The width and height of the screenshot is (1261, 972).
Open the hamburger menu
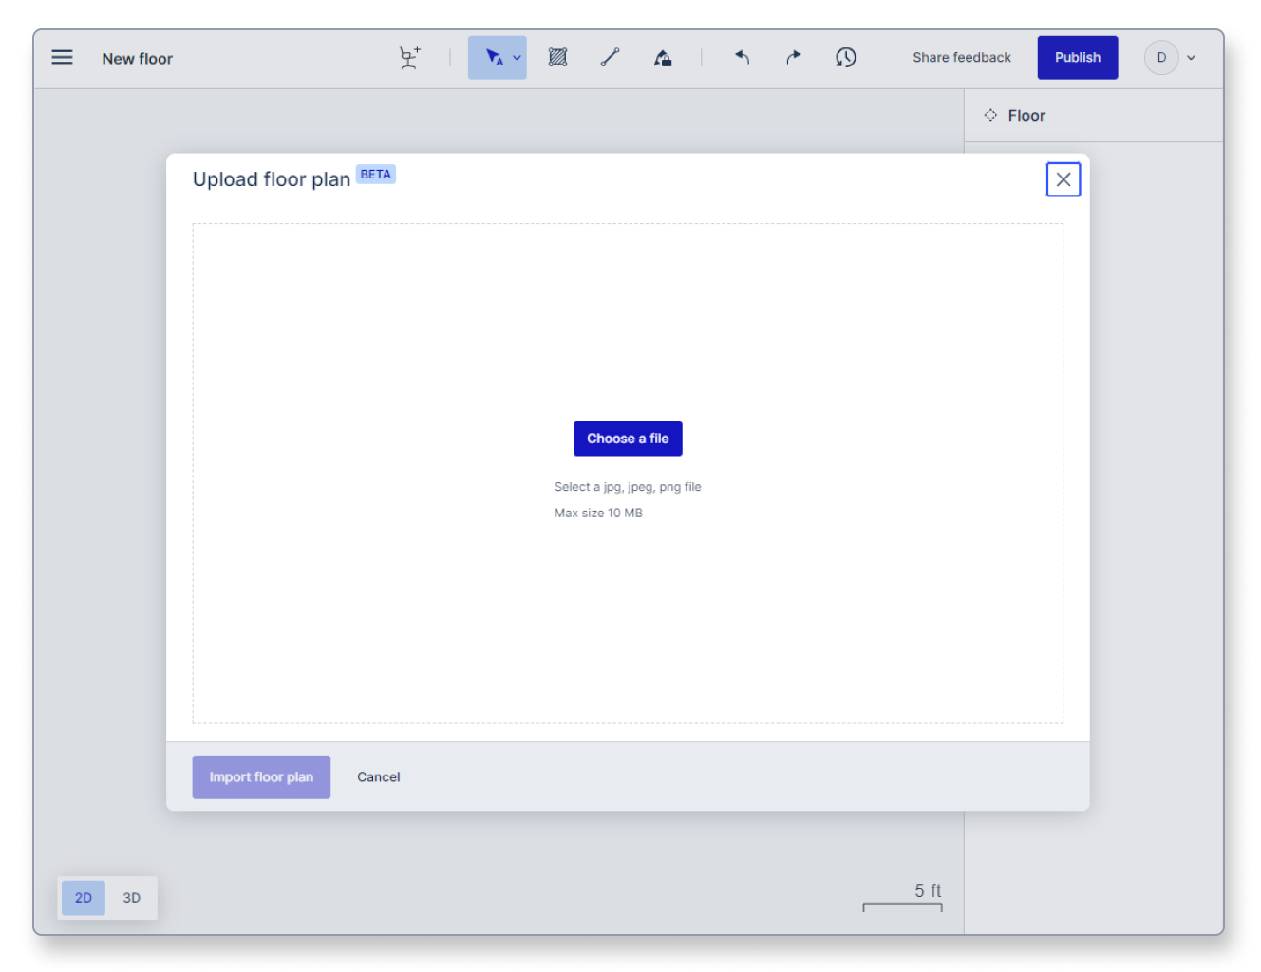pyautogui.click(x=62, y=58)
